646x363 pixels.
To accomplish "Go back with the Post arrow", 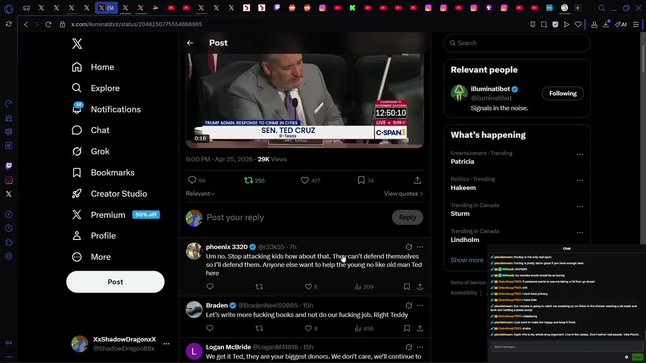I will click(x=190, y=43).
